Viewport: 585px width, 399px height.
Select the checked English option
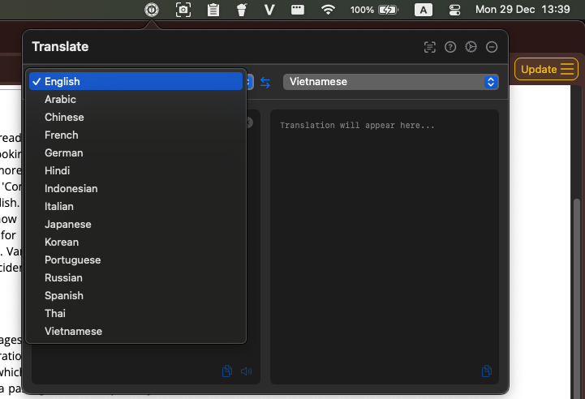click(62, 81)
